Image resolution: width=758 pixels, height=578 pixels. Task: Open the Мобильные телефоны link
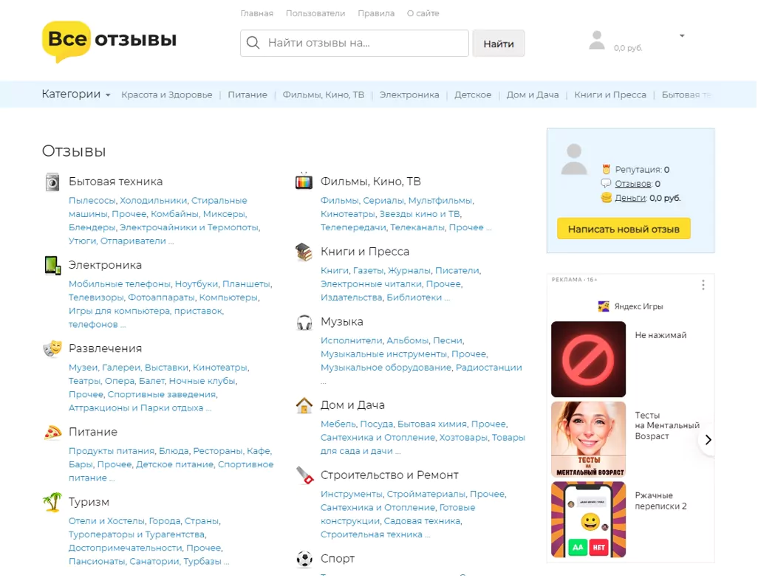120,284
